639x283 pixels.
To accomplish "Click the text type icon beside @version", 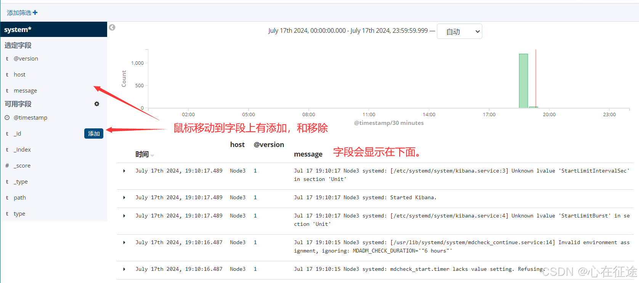I will (x=7, y=59).
